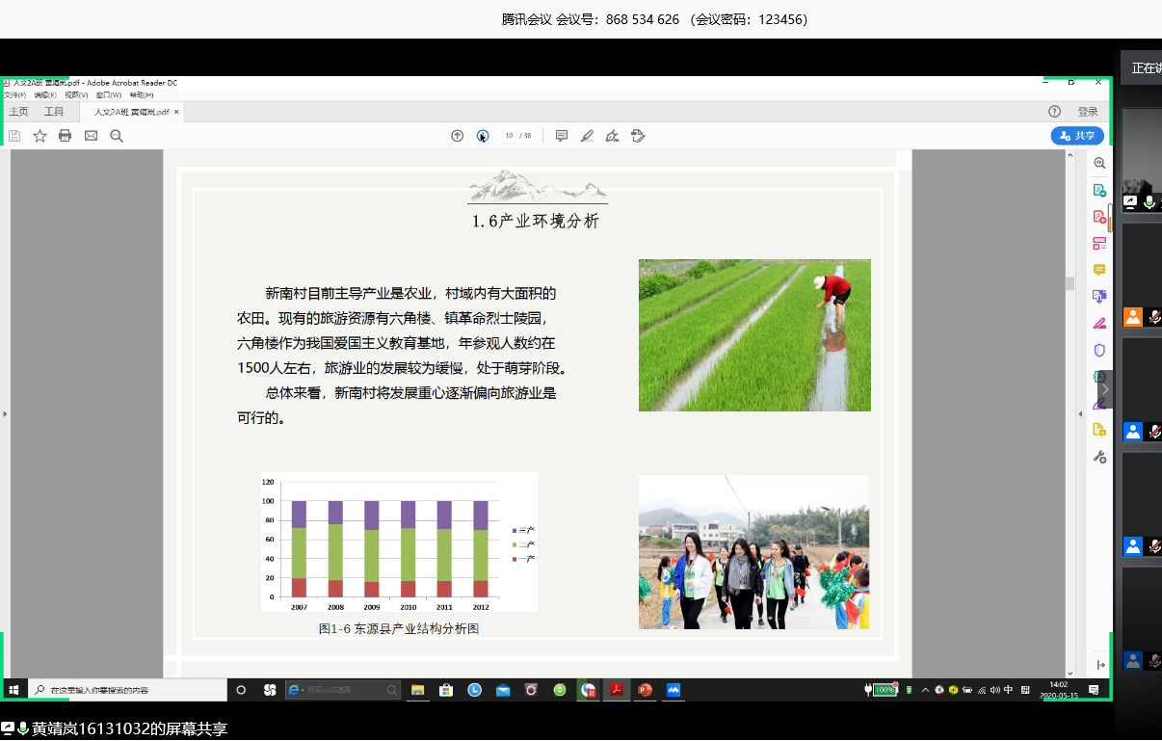Bookmark the file with the star icon
This screenshot has width=1162, height=741.
click(x=40, y=136)
